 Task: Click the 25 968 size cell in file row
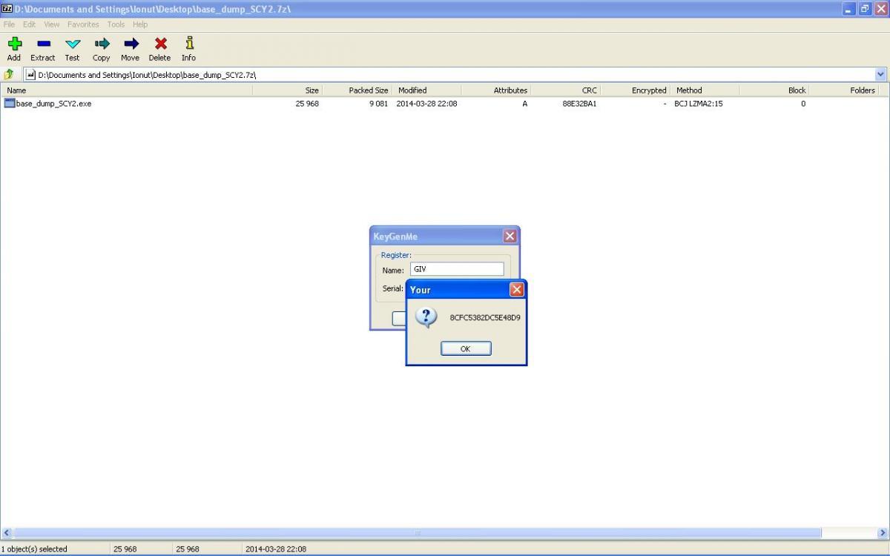[x=307, y=104]
